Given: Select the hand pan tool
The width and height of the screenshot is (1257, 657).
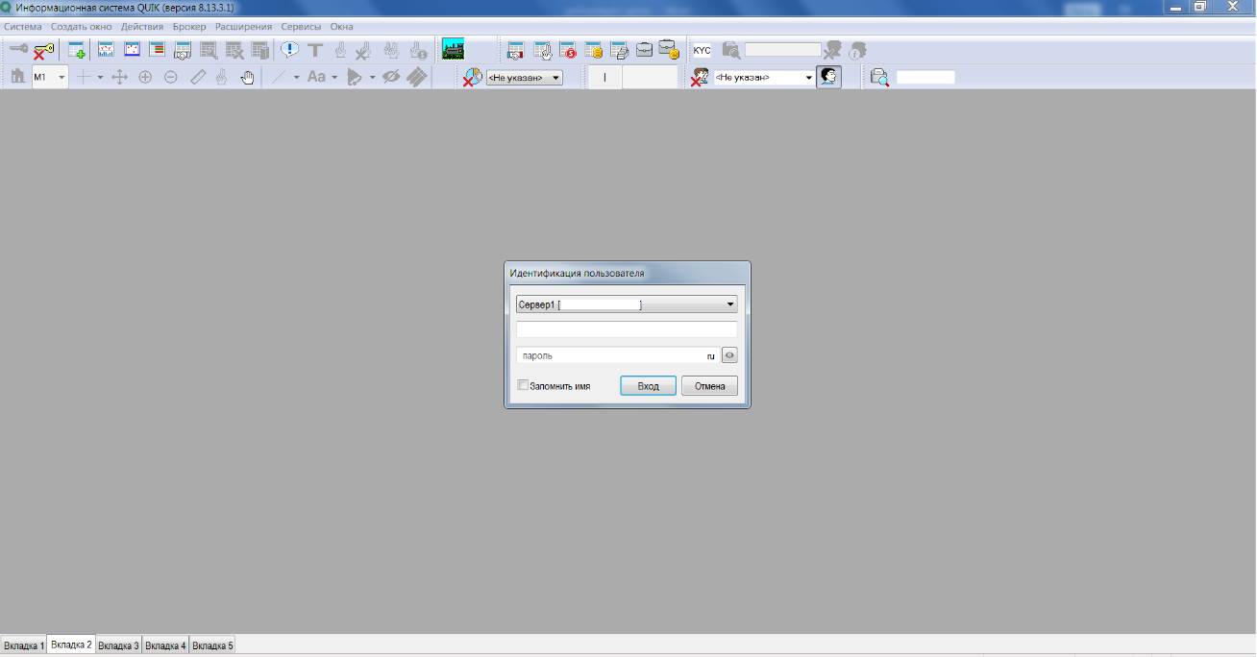Looking at the screenshot, I should 247,77.
